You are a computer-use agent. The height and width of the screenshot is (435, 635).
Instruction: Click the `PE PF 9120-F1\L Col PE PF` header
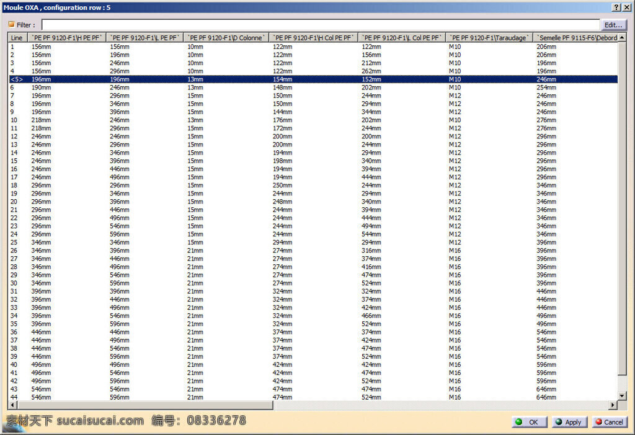(x=402, y=38)
